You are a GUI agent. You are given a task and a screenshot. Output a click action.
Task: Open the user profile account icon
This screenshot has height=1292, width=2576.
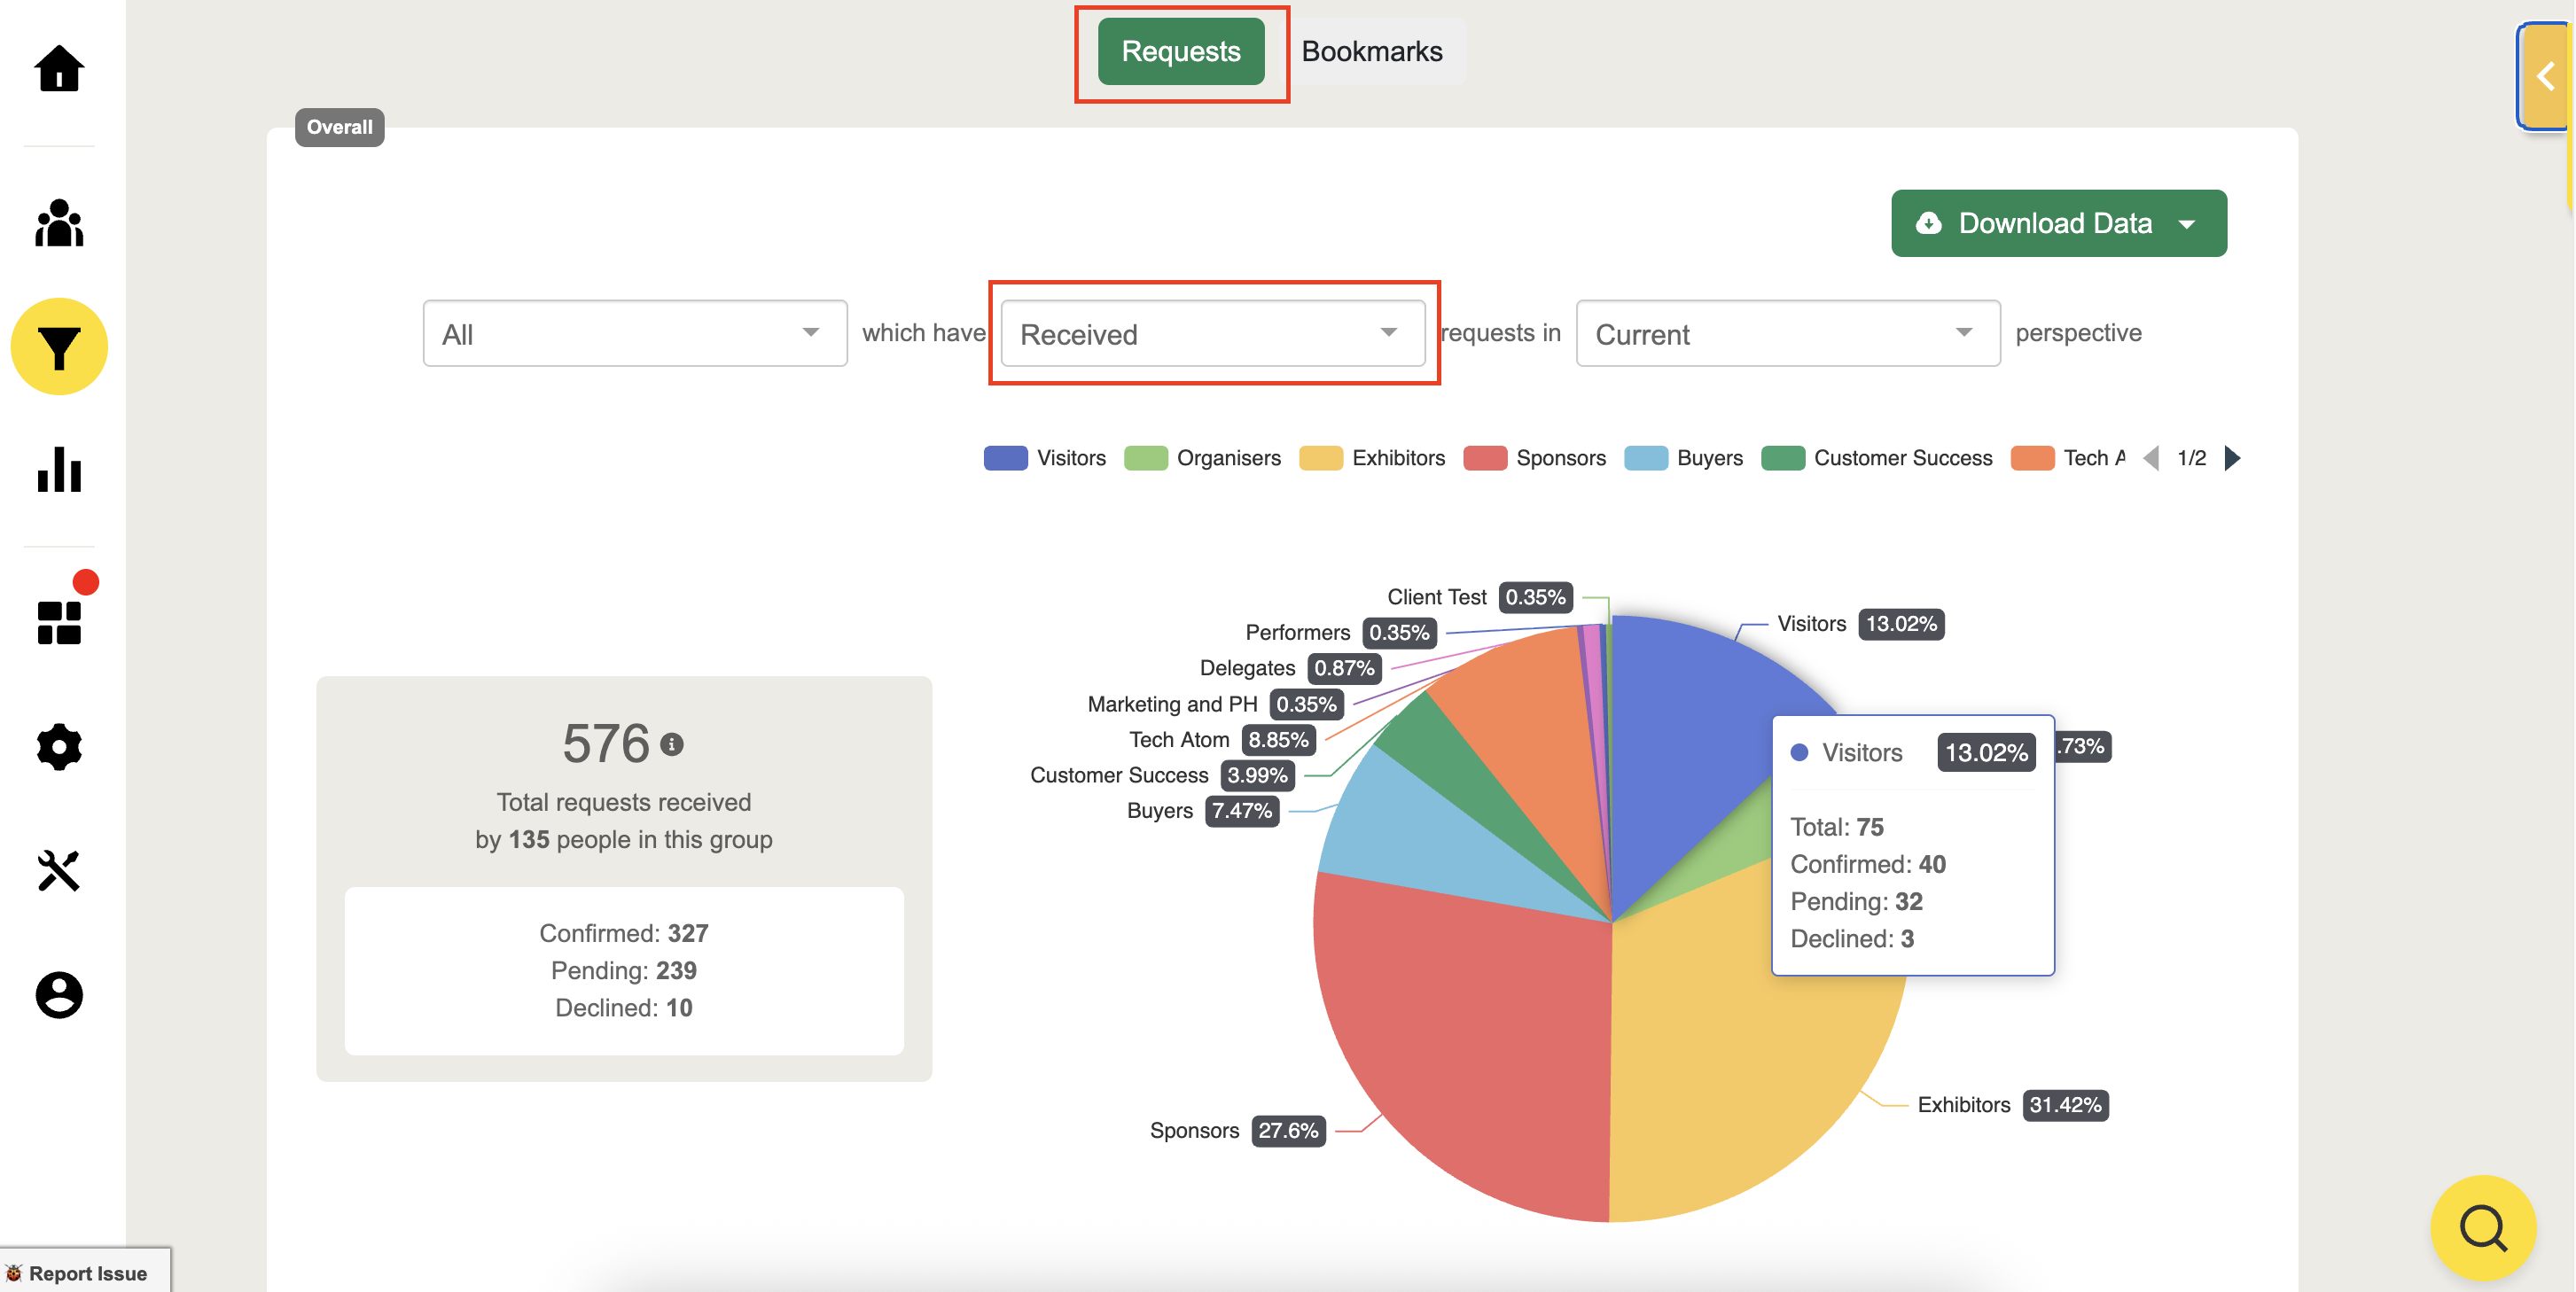[59, 995]
